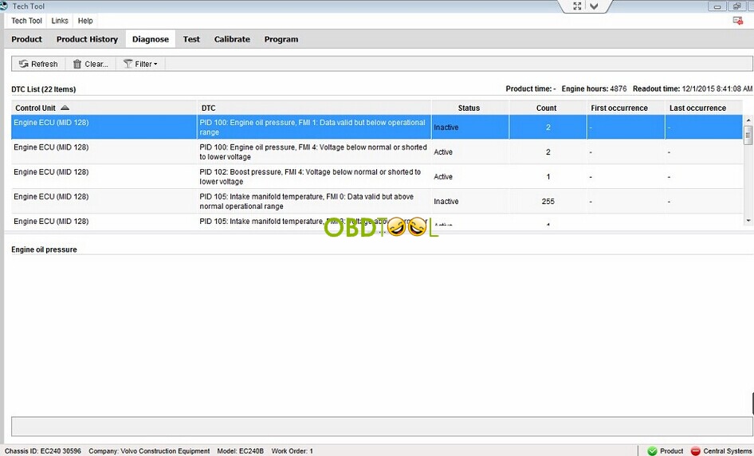
Task: Click count value 255
Action: [x=548, y=202]
